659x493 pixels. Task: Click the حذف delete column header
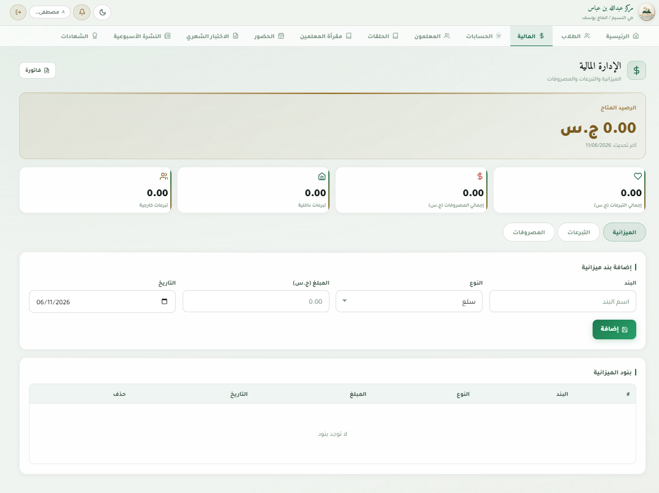tap(119, 394)
